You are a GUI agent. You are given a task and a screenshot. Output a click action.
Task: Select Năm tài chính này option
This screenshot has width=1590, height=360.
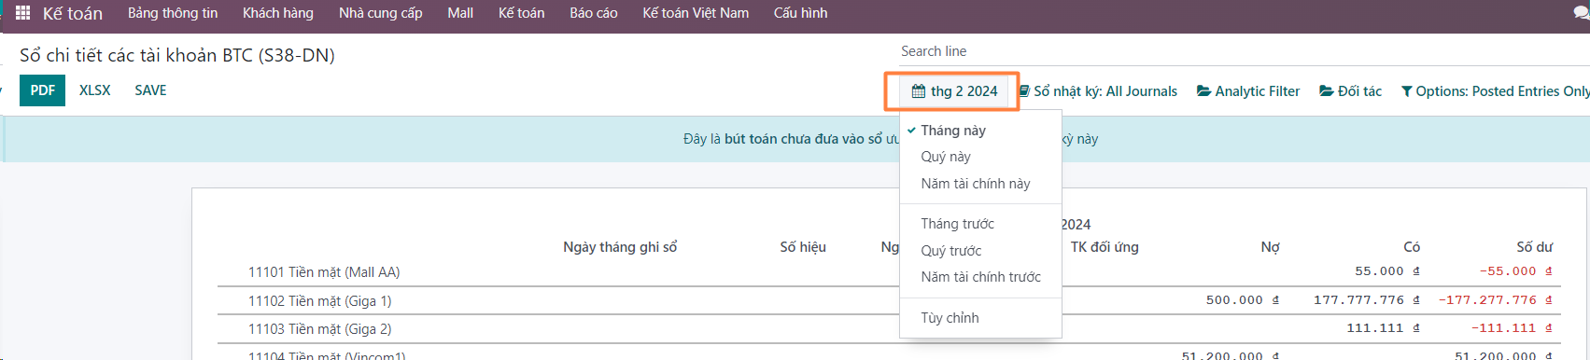click(980, 184)
